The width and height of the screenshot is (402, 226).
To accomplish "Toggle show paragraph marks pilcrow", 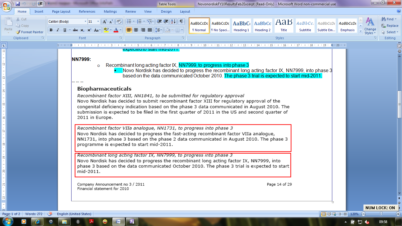I will [181, 21].
